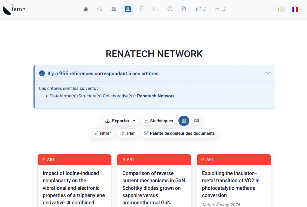Open the VO2 photocatalytic methane article

[x=231, y=184]
